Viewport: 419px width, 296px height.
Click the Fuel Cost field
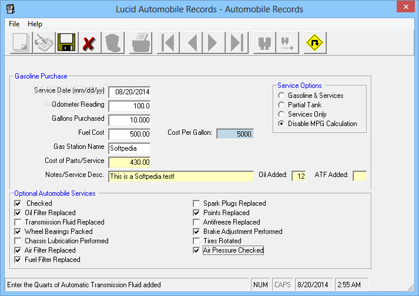129,134
